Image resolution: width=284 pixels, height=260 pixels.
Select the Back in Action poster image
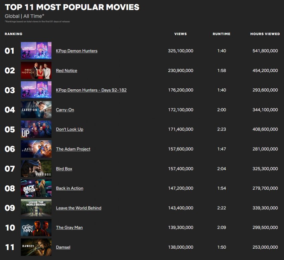36,188
